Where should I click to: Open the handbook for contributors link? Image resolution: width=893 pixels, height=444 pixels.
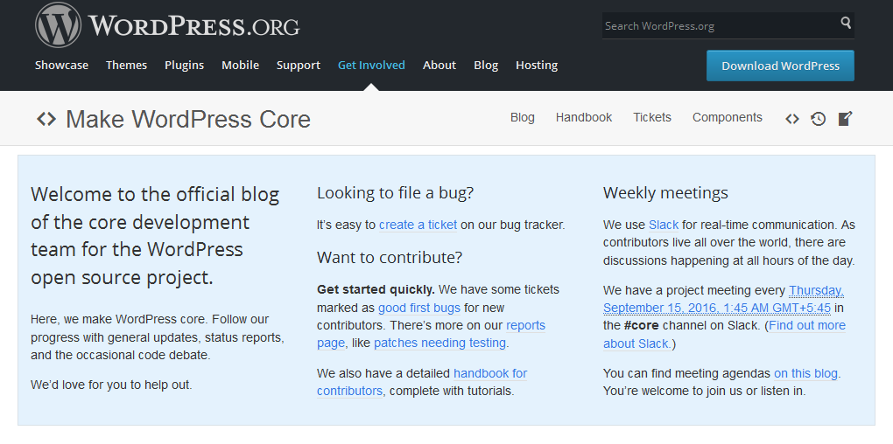pyautogui.click(x=422, y=382)
